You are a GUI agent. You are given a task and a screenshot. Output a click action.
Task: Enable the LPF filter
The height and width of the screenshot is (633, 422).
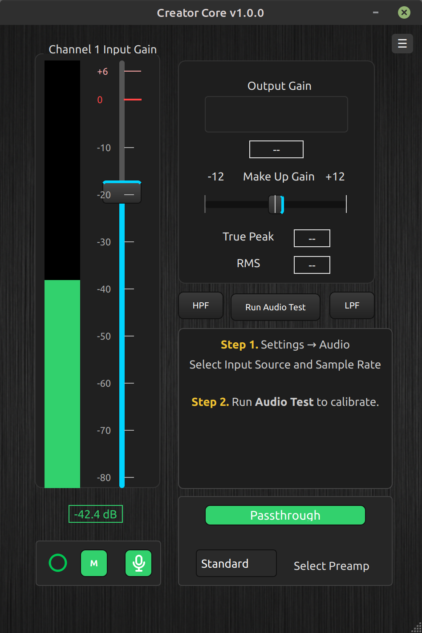[352, 305]
